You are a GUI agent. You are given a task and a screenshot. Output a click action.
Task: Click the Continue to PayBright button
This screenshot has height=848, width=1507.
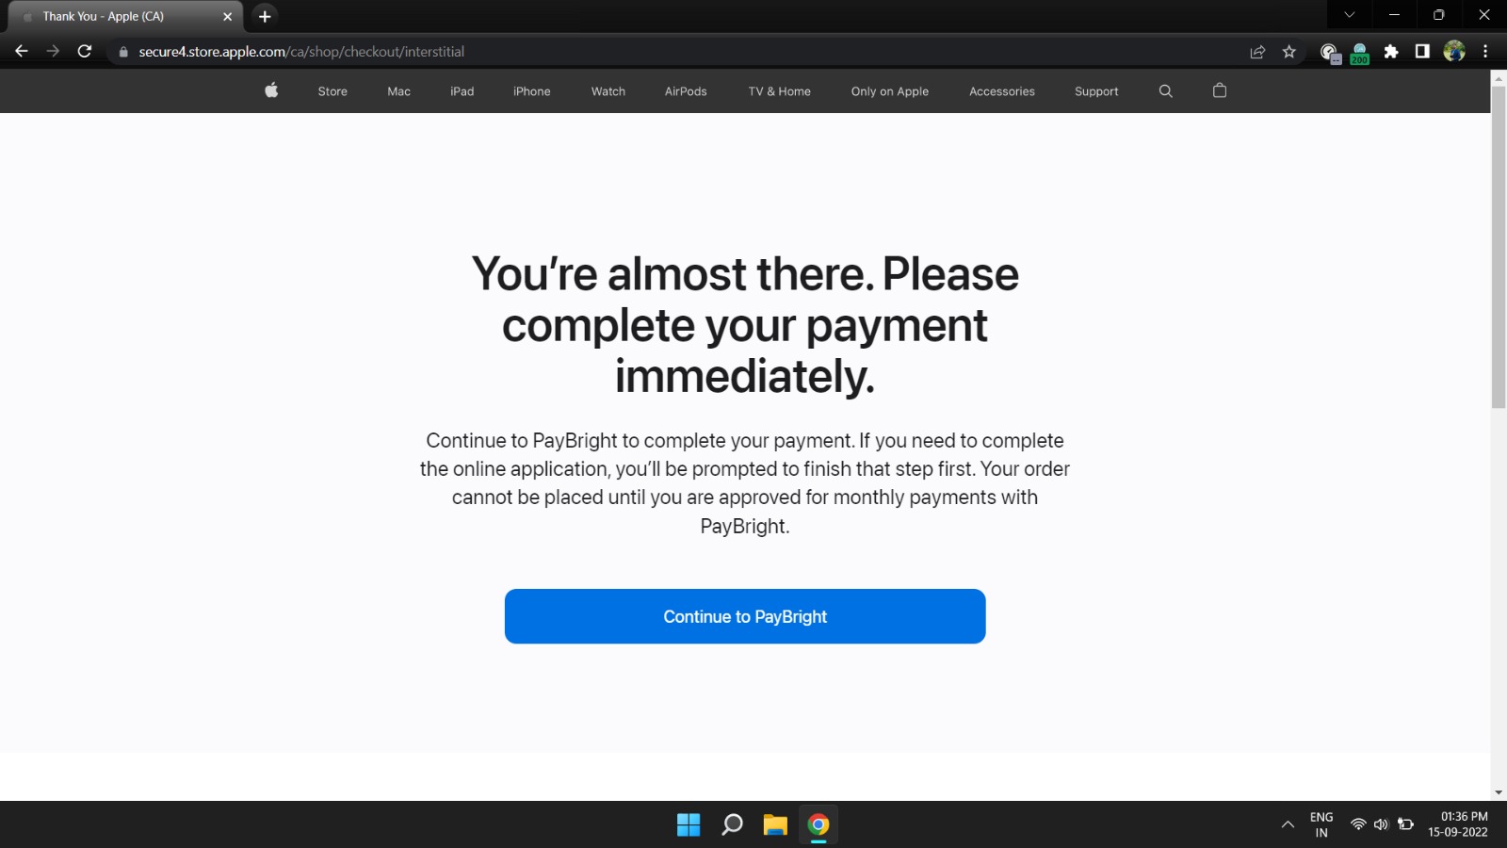coord(745,616)
